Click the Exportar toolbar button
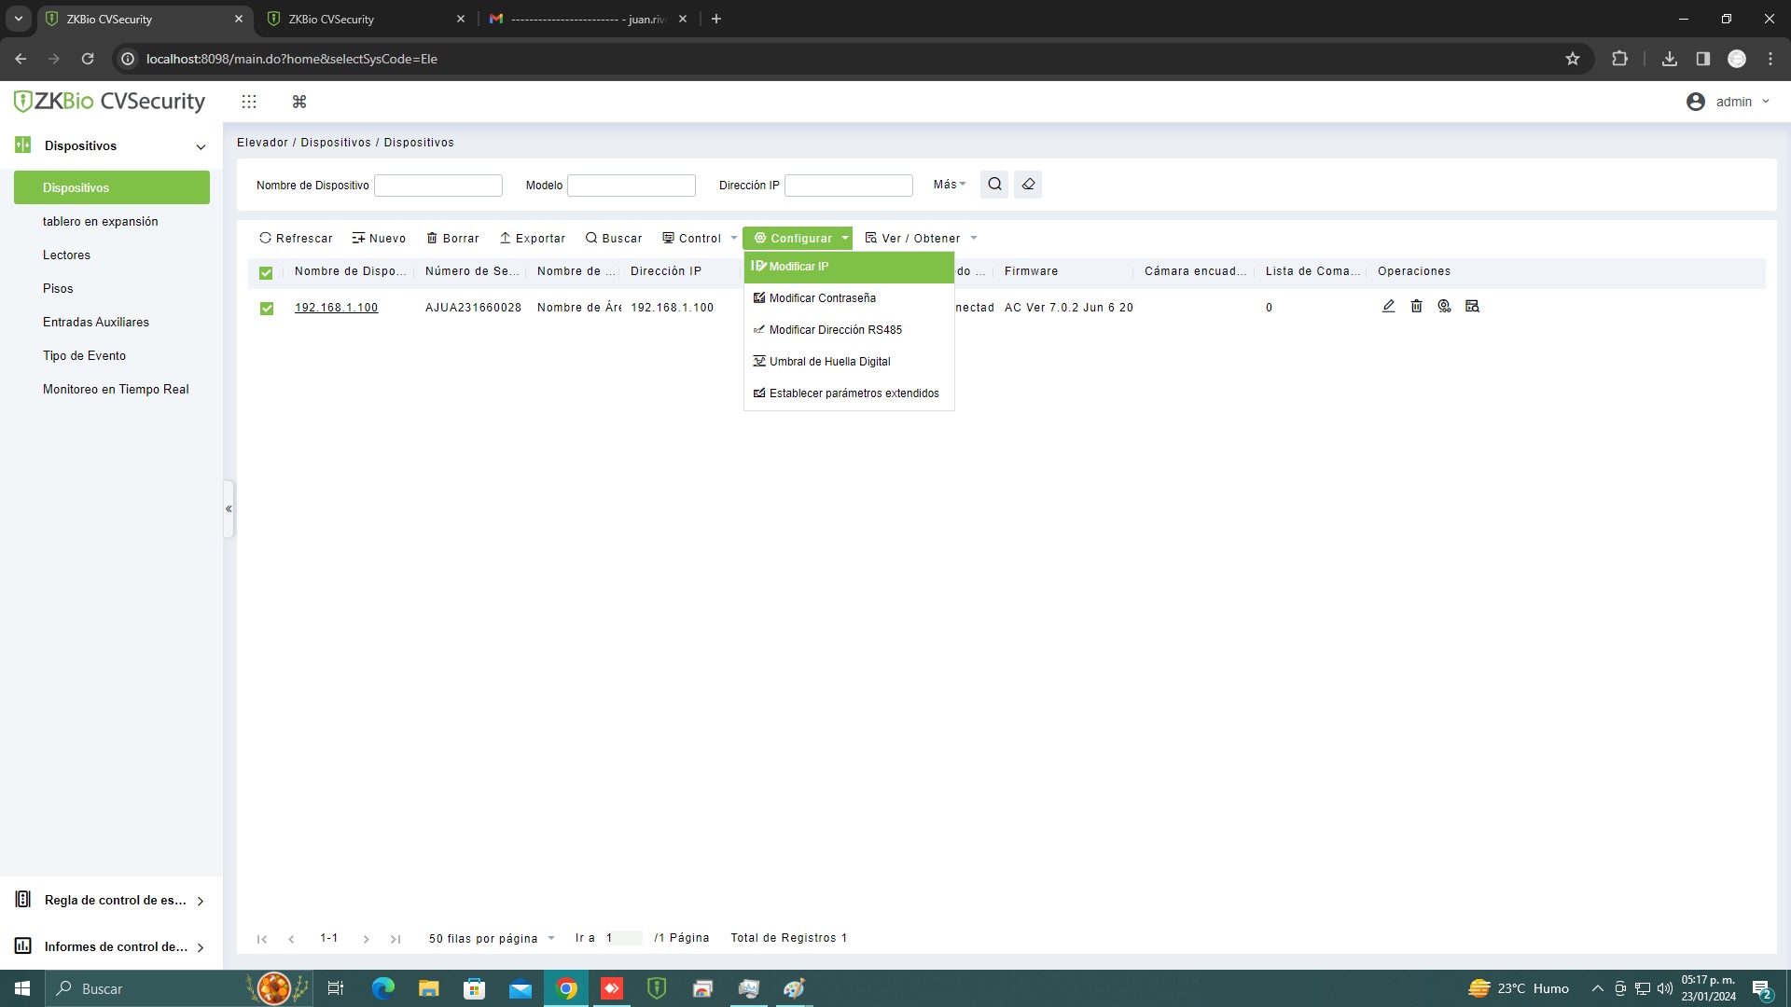The image size is (1791, 1007). (x=533, y=238)
